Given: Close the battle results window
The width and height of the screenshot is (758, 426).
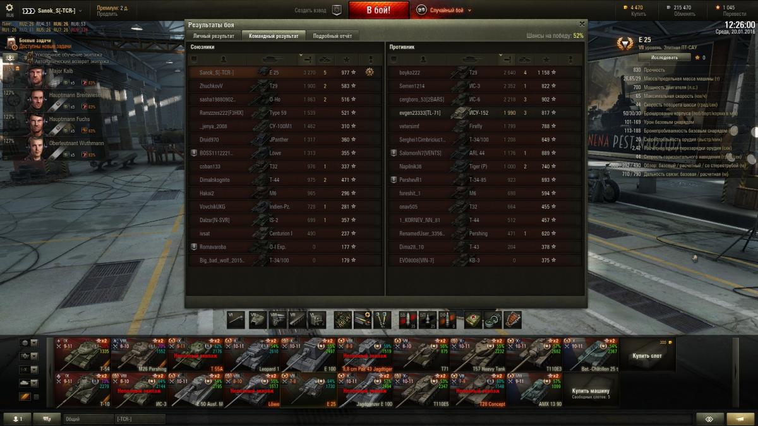Looking at the screenshot, I should pyautogui.click(x=582, y=24).
